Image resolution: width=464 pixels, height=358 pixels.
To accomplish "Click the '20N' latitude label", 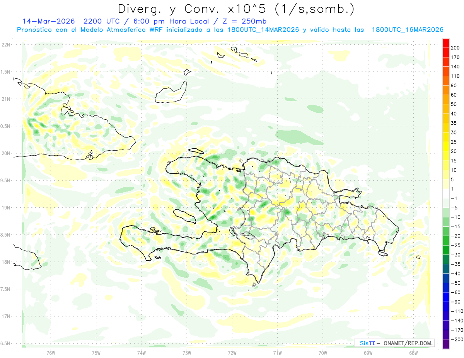I will click(5, 153).
